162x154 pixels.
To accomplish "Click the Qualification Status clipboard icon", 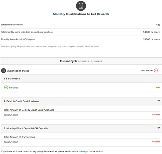I will 4,71.
